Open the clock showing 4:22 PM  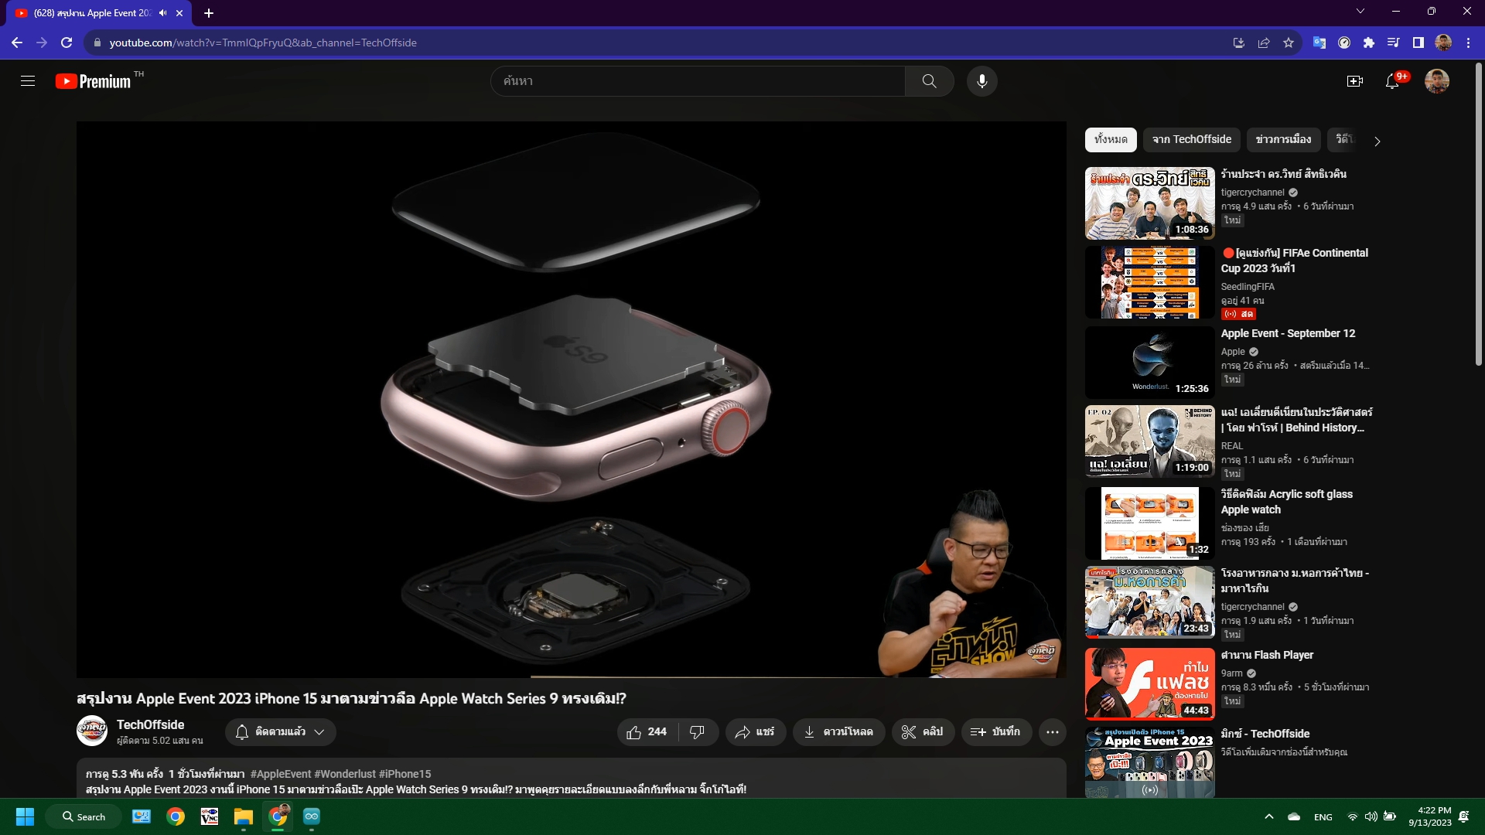[x=1429, y=816]
